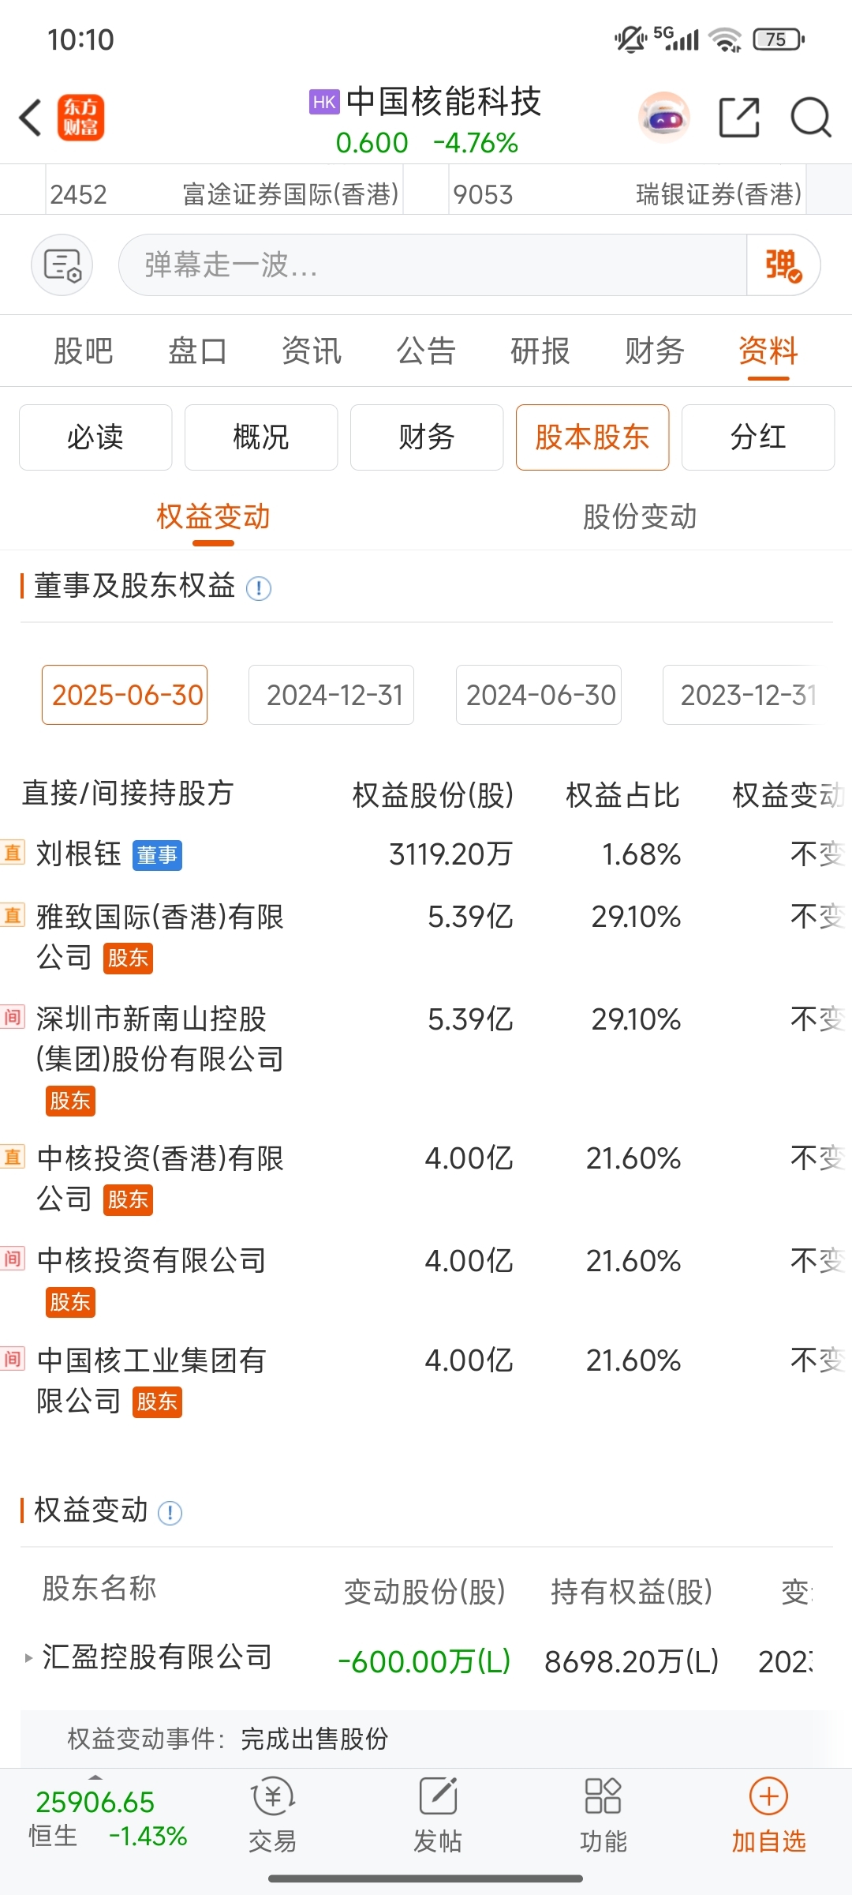Screen dimensions: 852x1895
Task: Tap info icon beside 董事及股东权益
Action: click(x=259, y=588)
